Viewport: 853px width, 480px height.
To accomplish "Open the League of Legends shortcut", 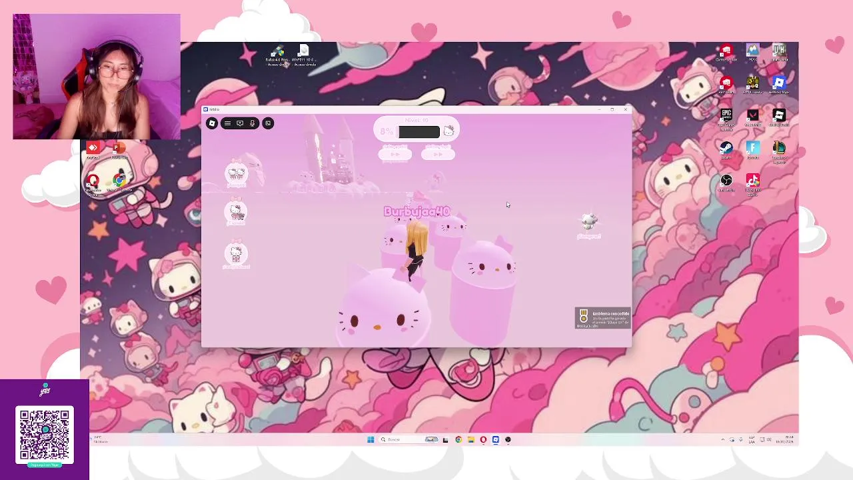I will click(x=778, y=151).
